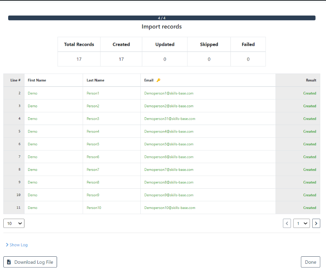
Task: Click the 4 / 4 progress bar
Action: coord(162,18)
